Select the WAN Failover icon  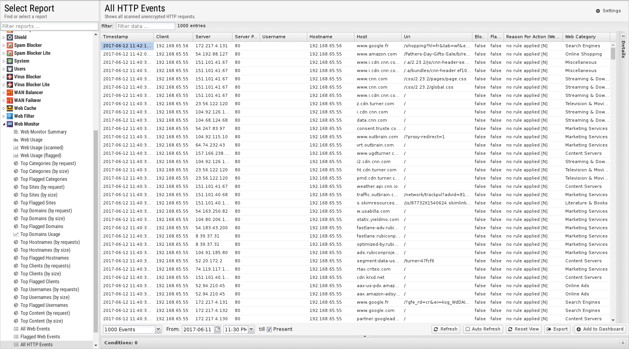pos(10,100)
